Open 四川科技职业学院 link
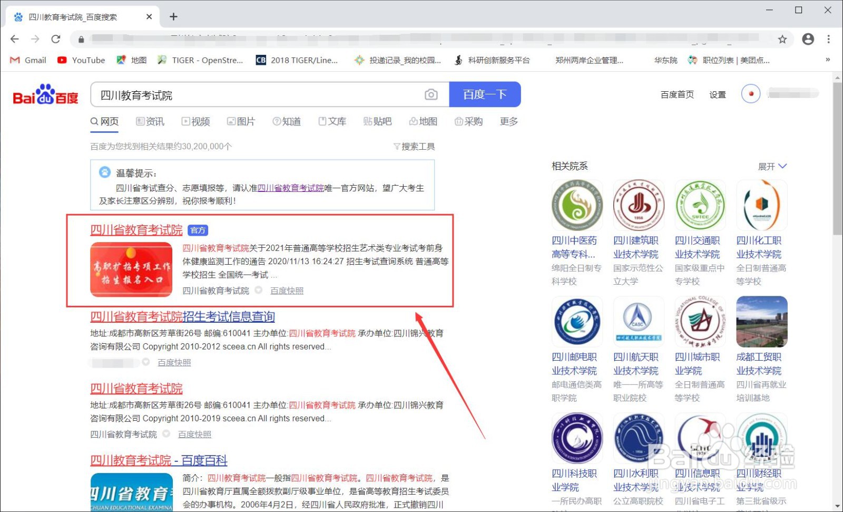Image resolution: width=843 pixels, height=512 pixels. coord(574,480)
